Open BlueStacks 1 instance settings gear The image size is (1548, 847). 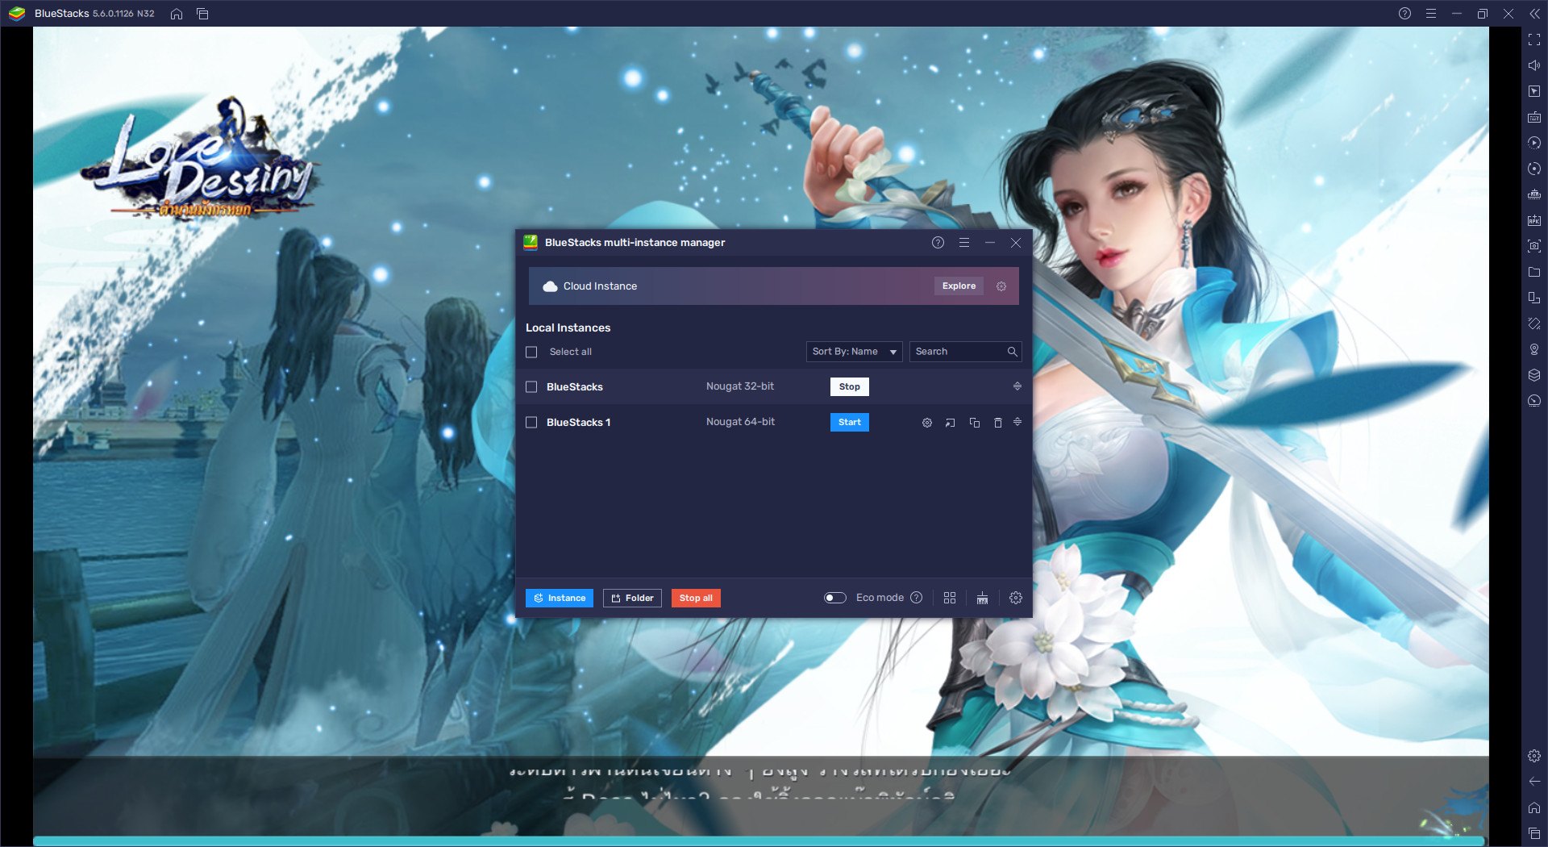click(x=927, y=423)
